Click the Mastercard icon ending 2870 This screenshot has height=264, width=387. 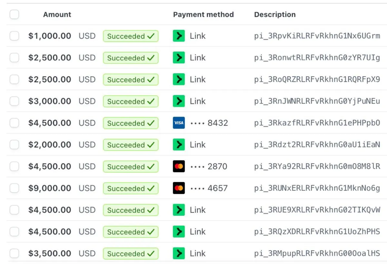(179, 166)
